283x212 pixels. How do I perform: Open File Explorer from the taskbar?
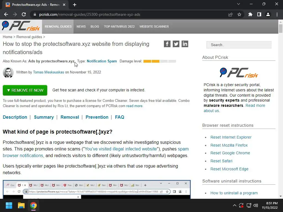pos(21,205)
